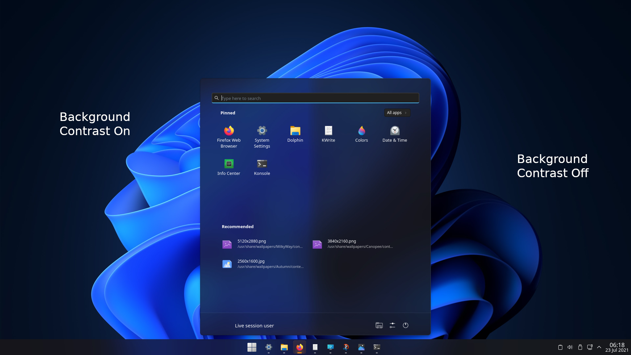Open the Dolphin folder icon on the taskbar
The image size is (631, 355).
click(x=284, y=347)
